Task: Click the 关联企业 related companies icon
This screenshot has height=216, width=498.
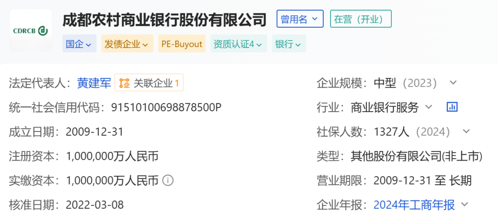Action: pyautogui.click(x=124, y=83)
